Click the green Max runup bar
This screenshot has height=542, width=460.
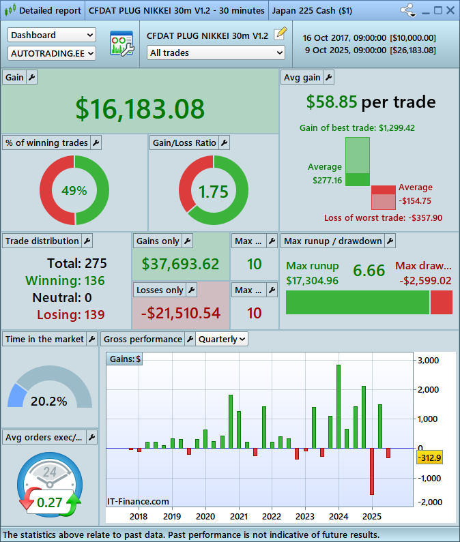[357, 302]
